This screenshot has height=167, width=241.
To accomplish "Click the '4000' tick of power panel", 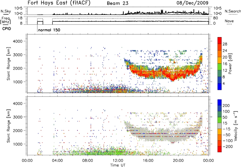I will [17, 41].
